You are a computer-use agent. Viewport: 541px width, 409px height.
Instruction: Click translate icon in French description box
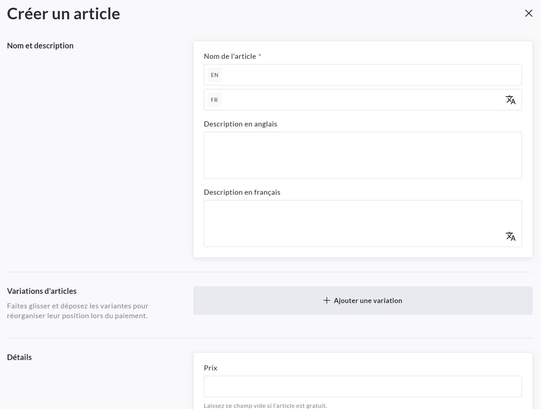(x=510, y=237)
